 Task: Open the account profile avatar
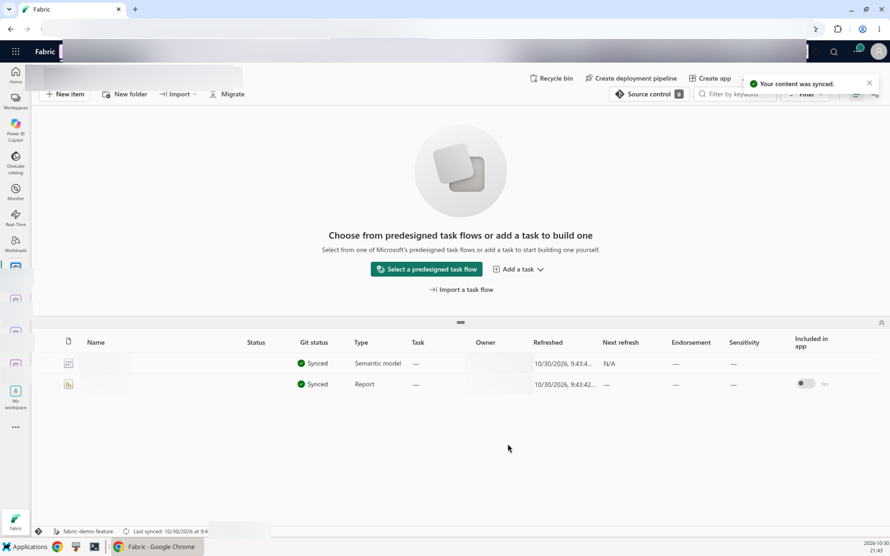click(878, 51)
